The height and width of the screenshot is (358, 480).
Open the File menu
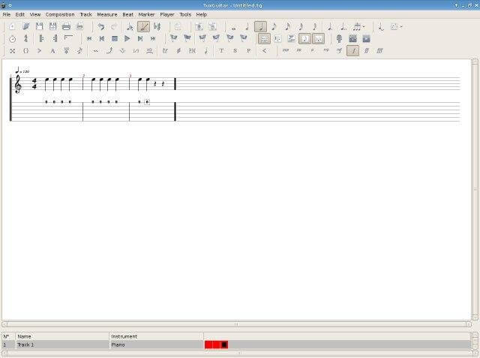point(7,14)
